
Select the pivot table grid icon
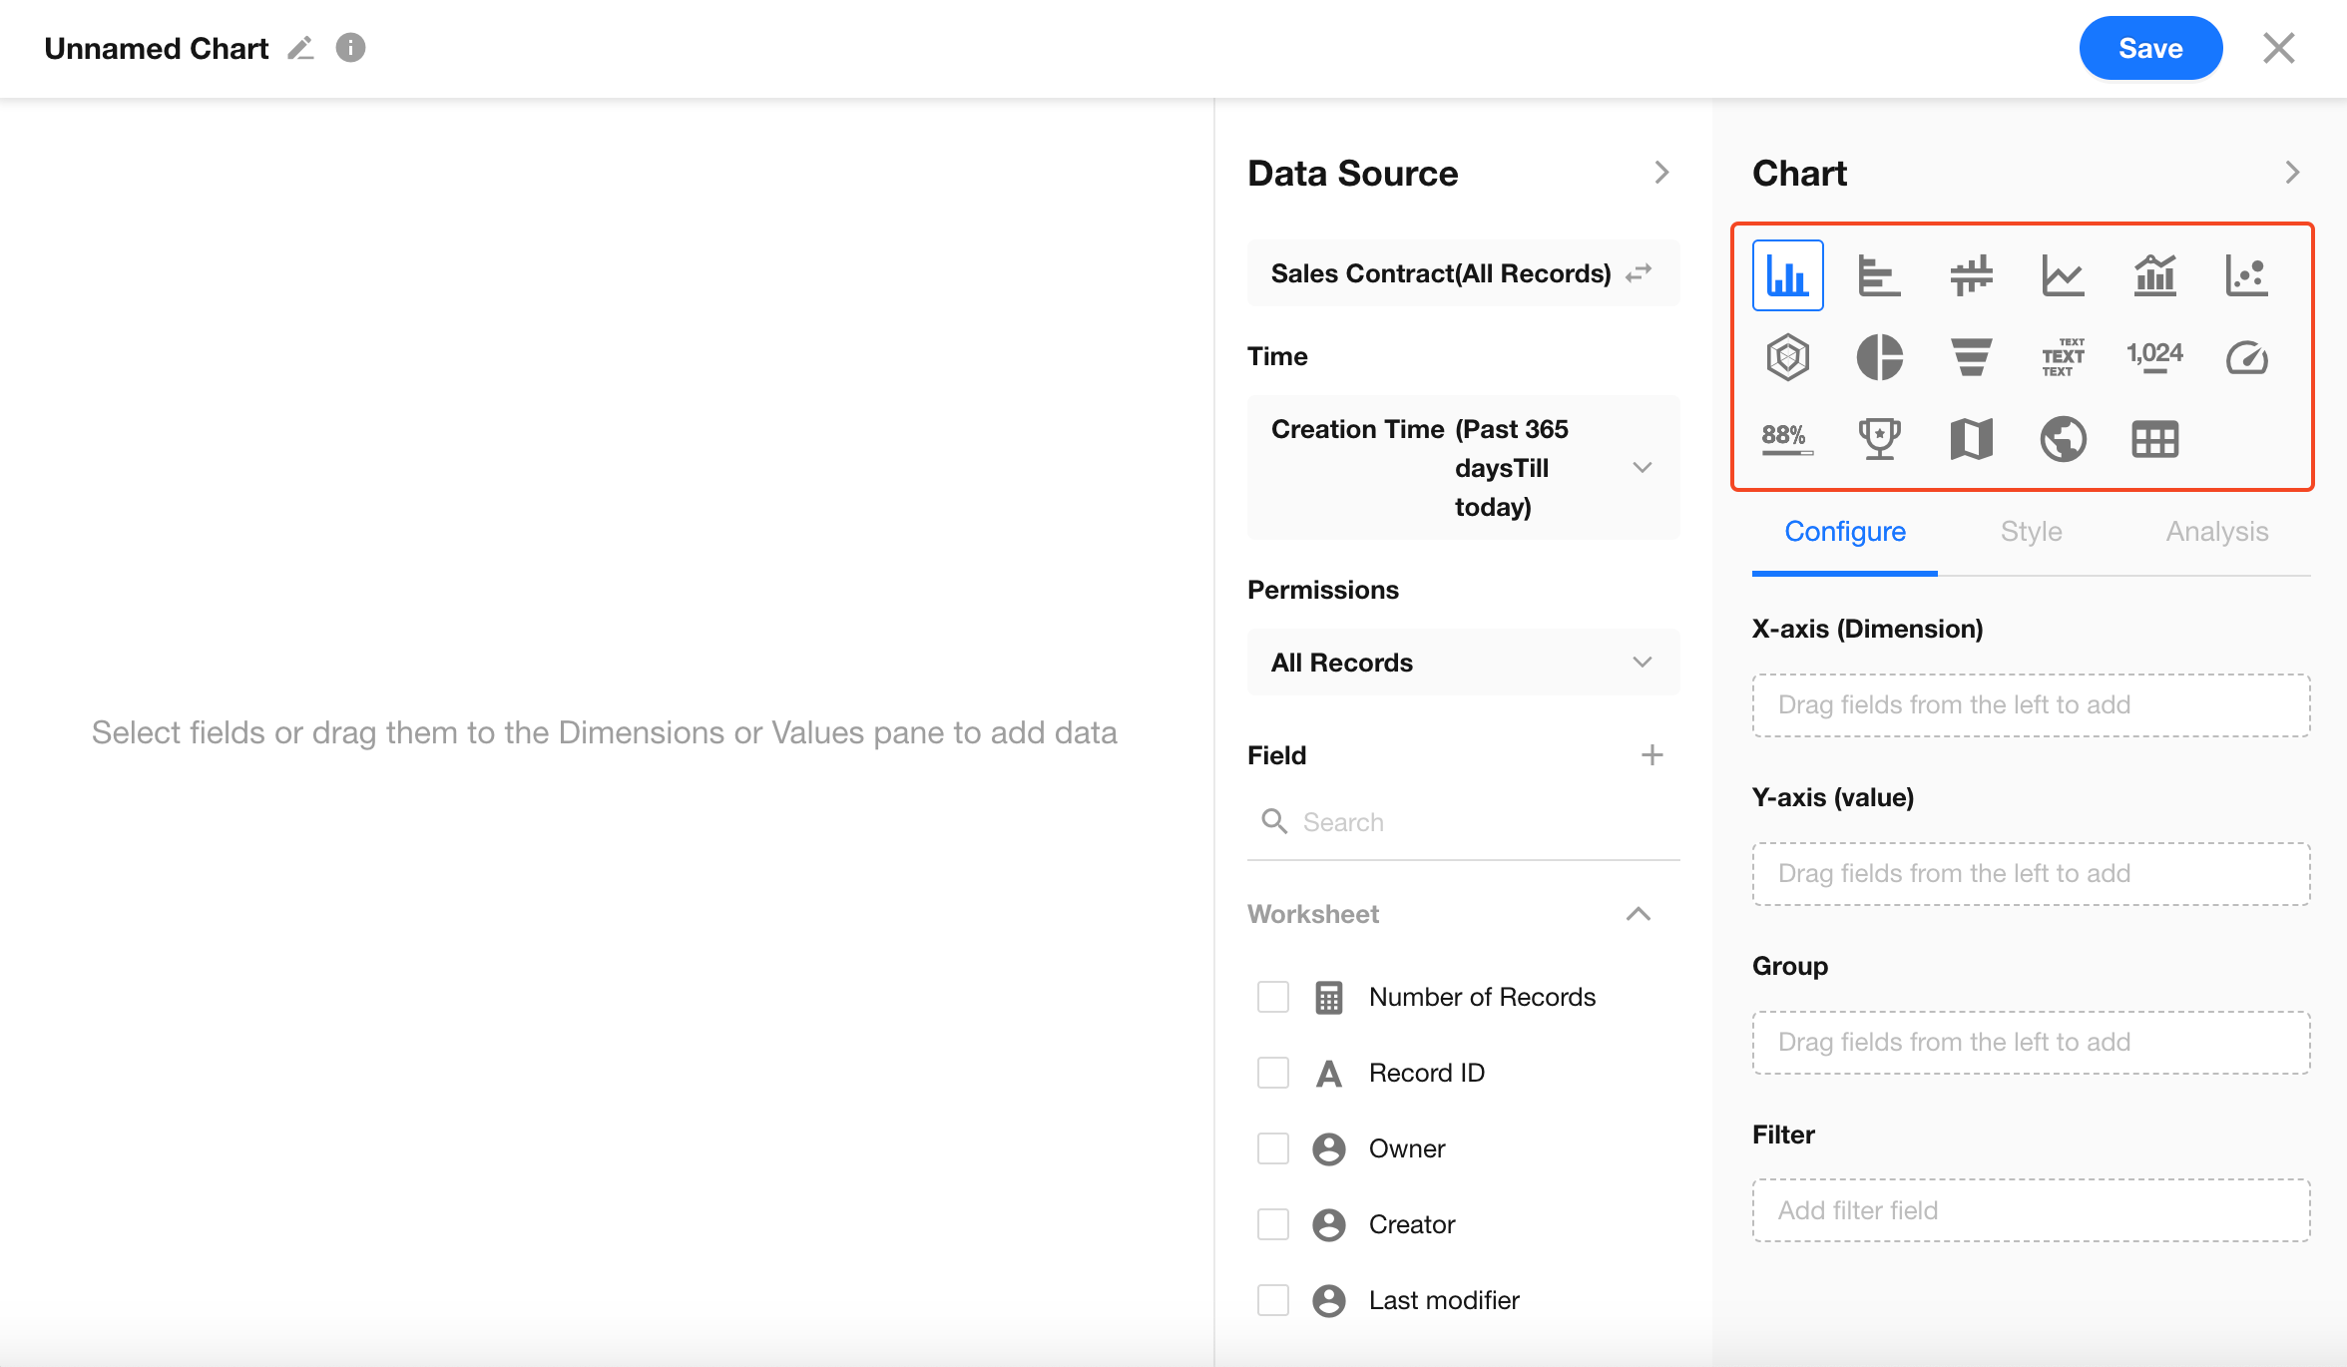pos(2154,439)
